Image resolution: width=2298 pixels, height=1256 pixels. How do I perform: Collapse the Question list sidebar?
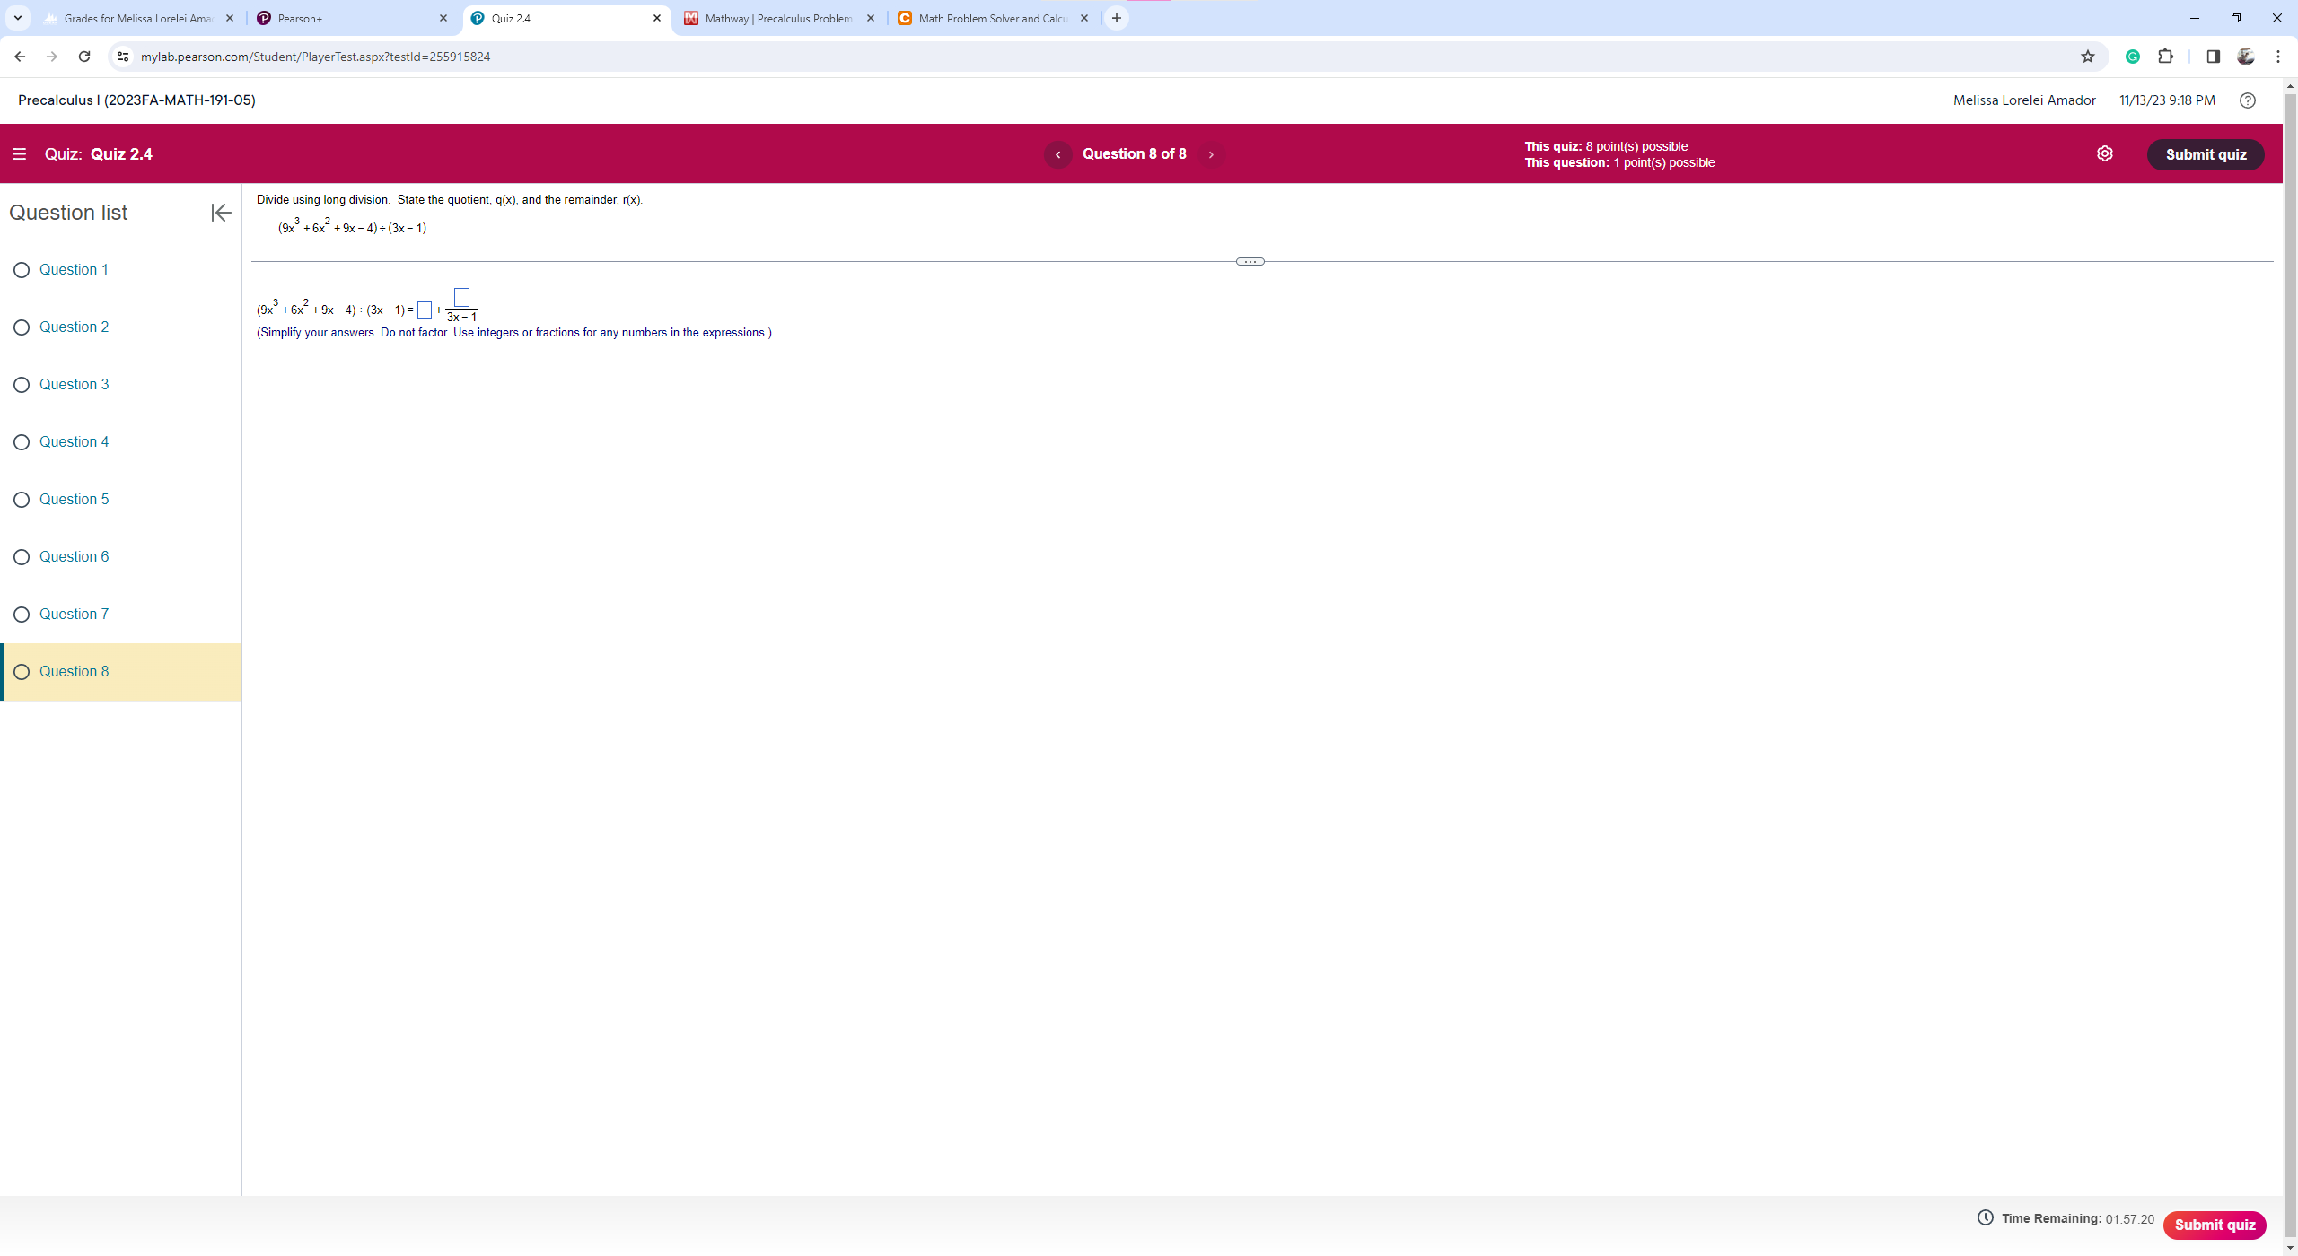pyautogui.click(x=220, y=213)
